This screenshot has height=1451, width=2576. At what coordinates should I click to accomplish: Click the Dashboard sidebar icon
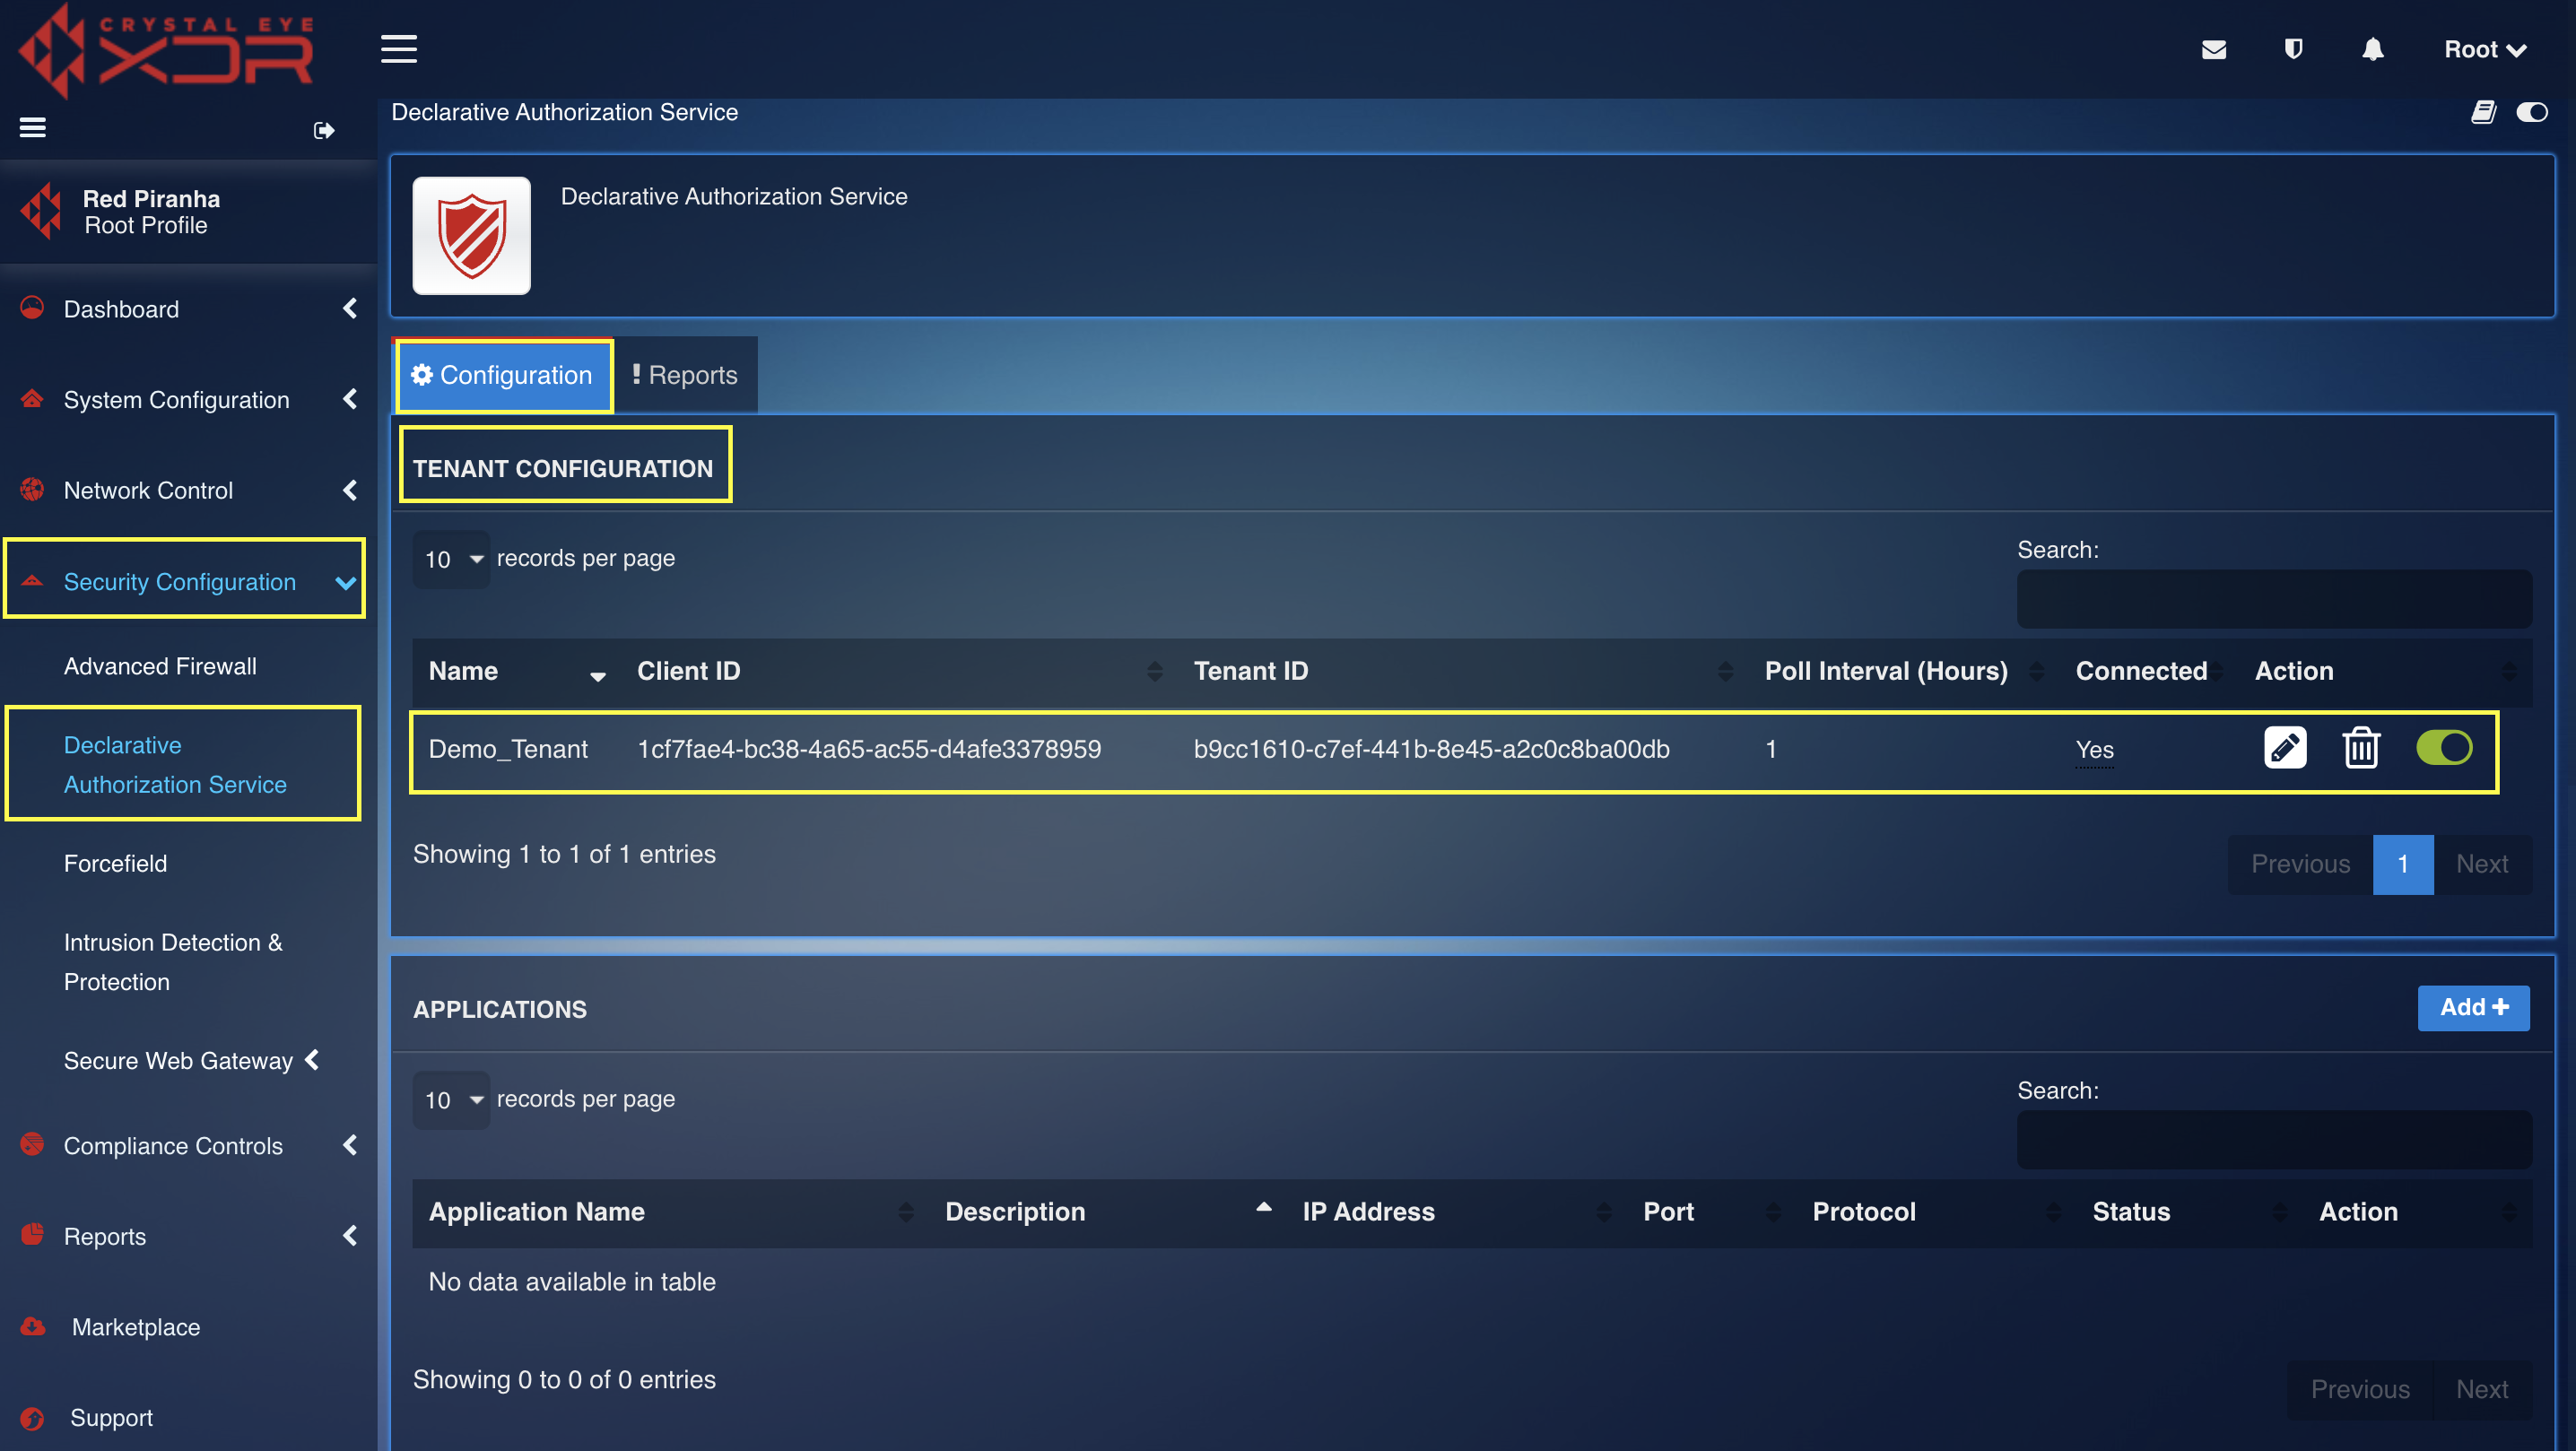click(x=32, y=307)
